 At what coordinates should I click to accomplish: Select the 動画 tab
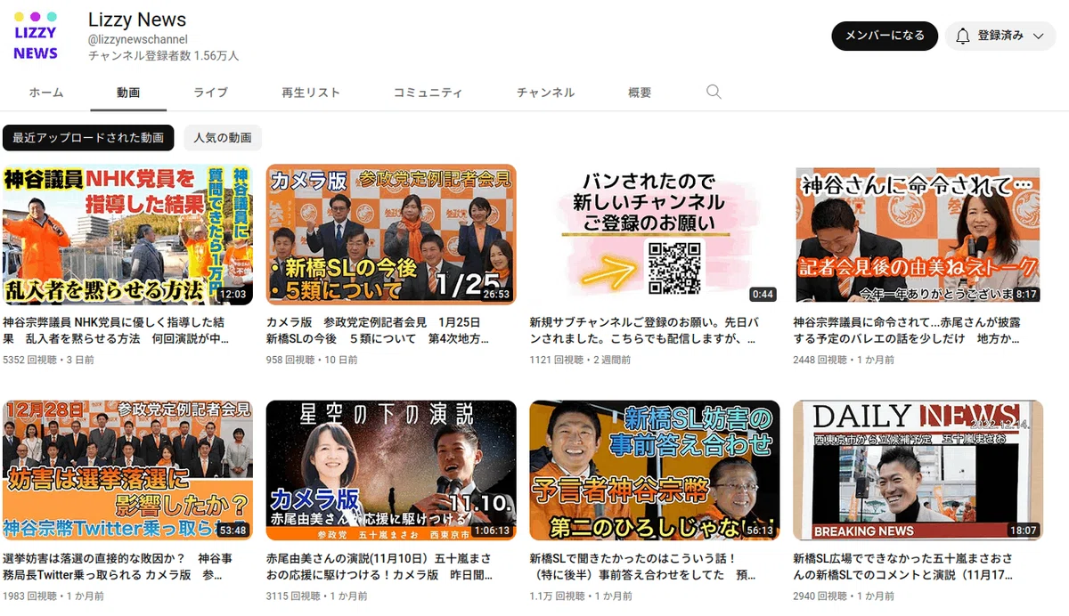(128, 93)
